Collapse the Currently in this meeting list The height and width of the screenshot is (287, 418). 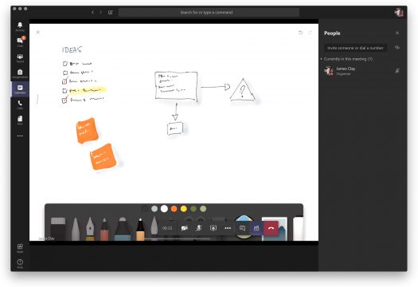(x=322, y=59)
